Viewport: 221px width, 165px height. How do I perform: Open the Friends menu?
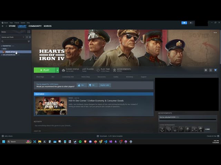click(x=17, y=23)
